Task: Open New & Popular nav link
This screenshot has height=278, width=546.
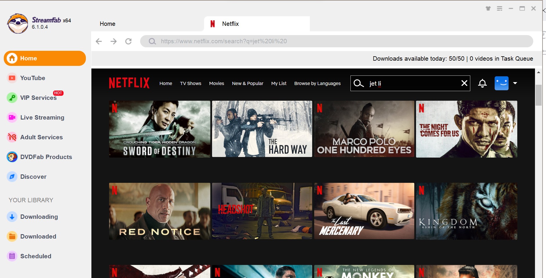Action: 247,84
